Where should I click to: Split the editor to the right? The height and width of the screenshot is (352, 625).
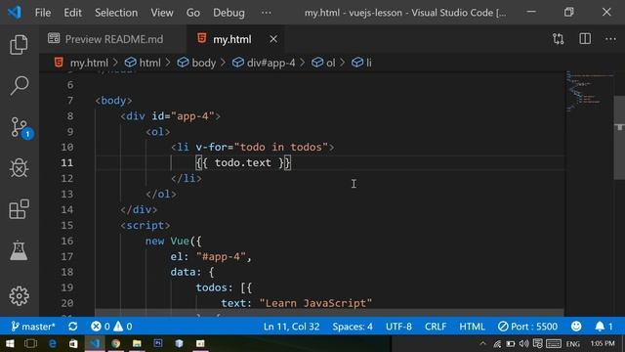point(585,39)
